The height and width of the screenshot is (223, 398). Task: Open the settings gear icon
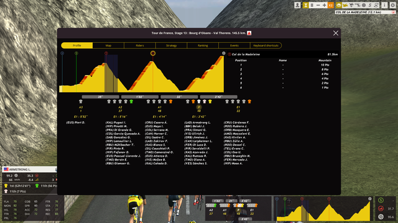(392, 5)
